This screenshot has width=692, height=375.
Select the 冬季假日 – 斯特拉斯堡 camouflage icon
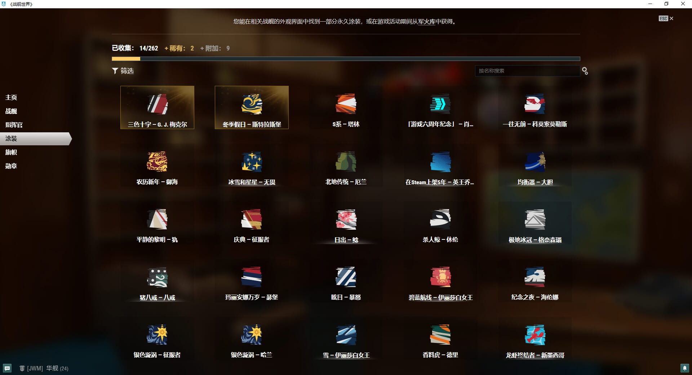coord(252,105)
